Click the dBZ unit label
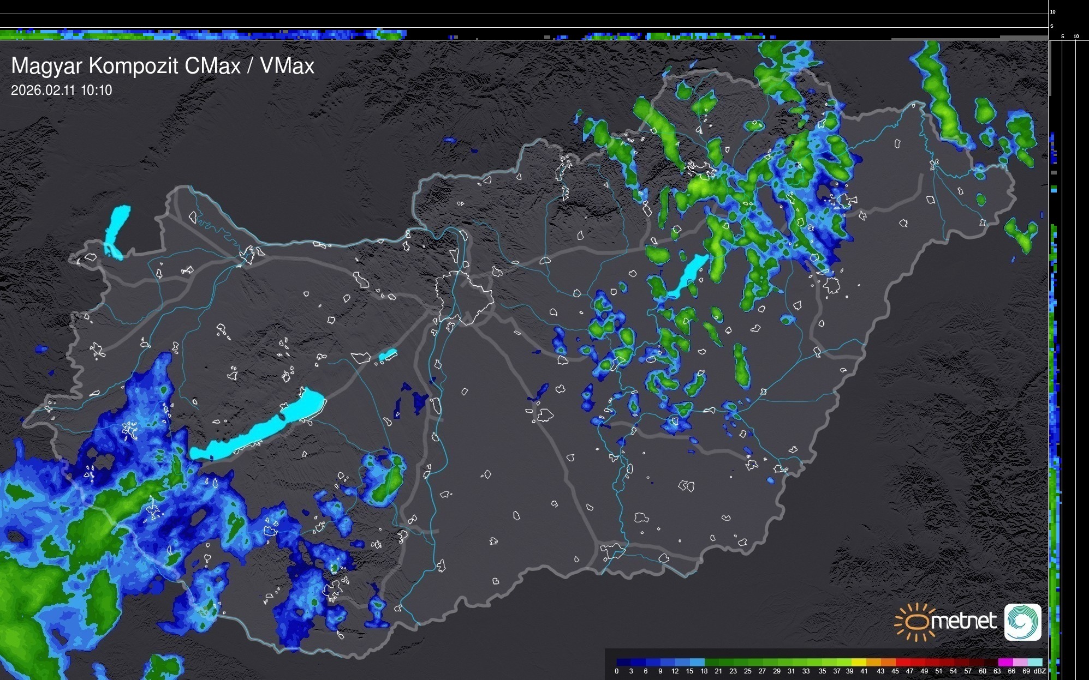Screen dimensions: 1089x680 [1039, 671]
